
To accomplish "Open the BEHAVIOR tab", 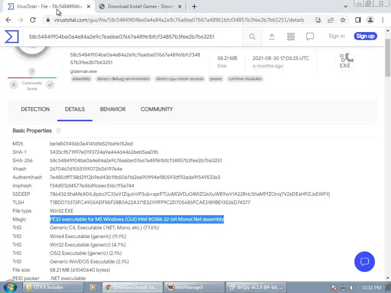I will (x=113, y=109).
